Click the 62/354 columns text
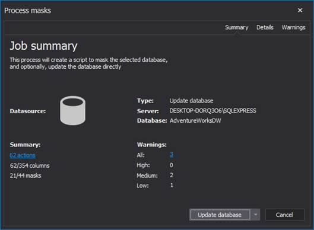Image resolution: width=314 pixels, height=230 pixels. [x=30, y=165]
